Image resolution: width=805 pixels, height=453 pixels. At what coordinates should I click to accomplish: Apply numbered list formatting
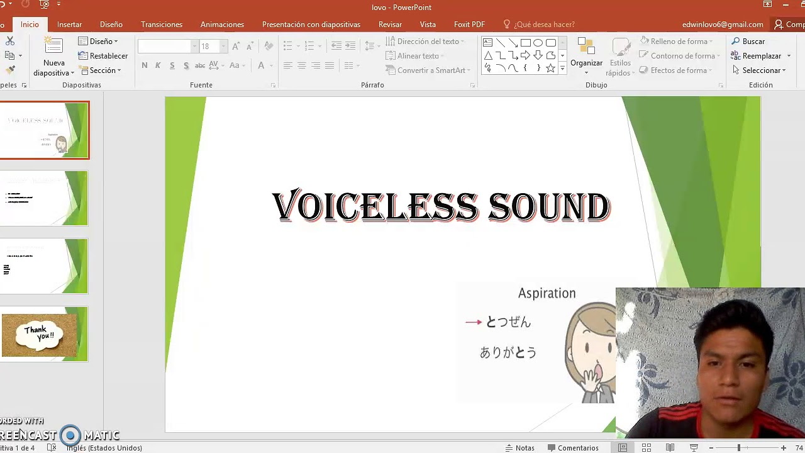[x=309, y=46]
